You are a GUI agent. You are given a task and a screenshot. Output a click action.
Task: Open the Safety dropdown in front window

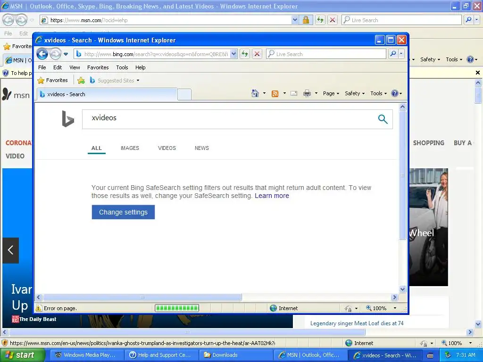point(355,93)
